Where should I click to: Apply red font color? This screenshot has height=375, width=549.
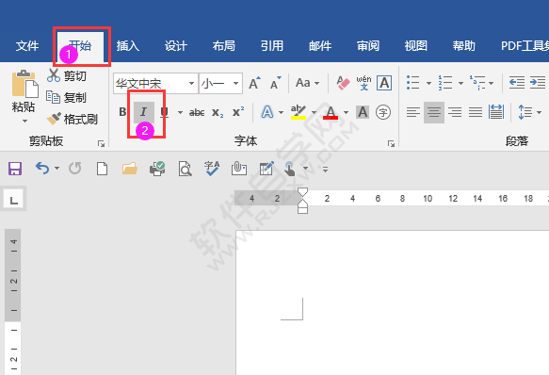pyautogui.click(x=331, y=112)
